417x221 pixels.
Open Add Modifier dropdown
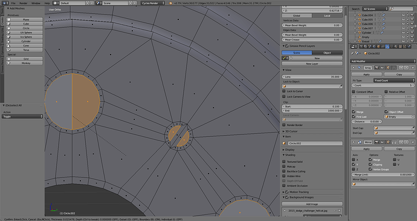[383, 61]
